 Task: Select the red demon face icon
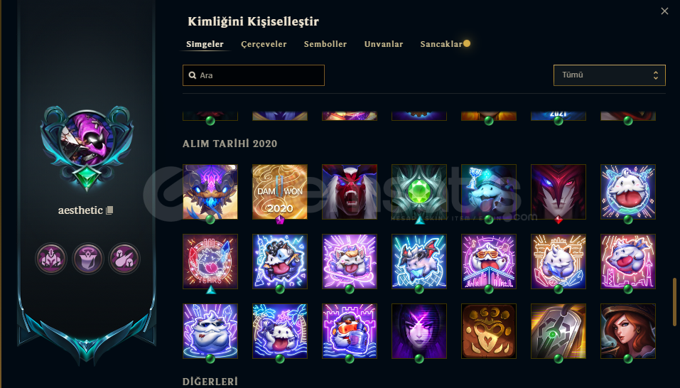pyautogui.click(x=350, y=192)
